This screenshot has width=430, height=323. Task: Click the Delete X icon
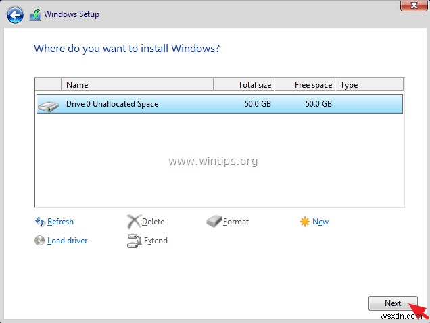pyautogui.click(x=134, y=221)
